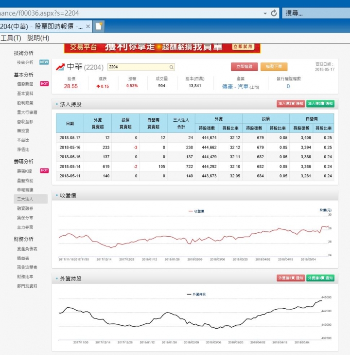Image resolution: width=350 pixels, height=355 pixels.
Task: Reload the page with the refresh icon
Action: 274,13
